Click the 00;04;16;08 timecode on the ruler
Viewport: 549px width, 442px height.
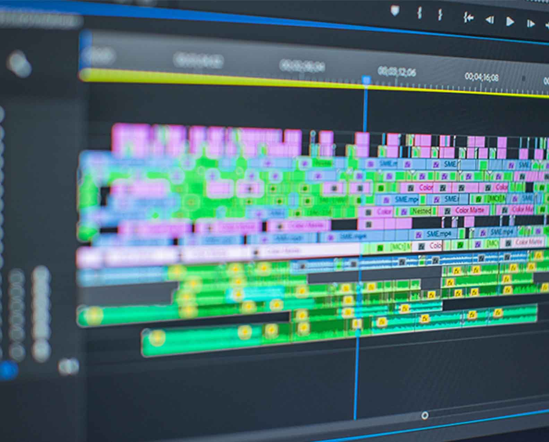tap(481, 77)
